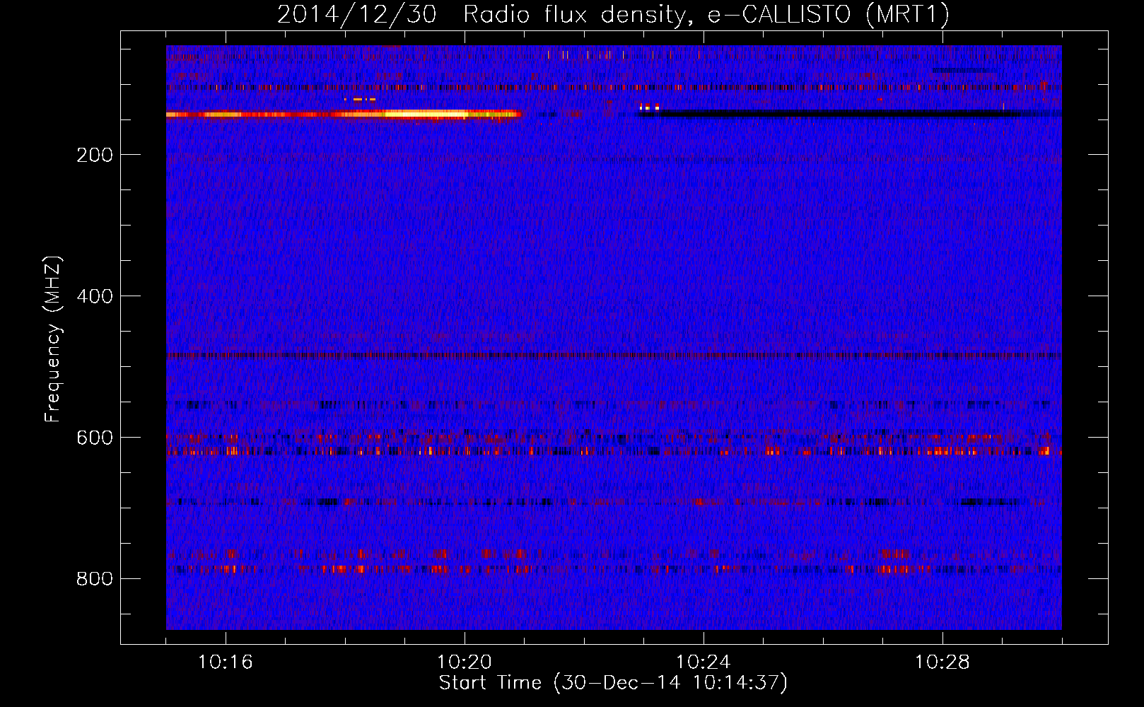Click the bright yellow-white radio burst streak

pos(344,114)
